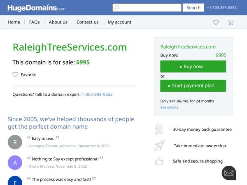Expand See details for payment plan

(169, 107)
